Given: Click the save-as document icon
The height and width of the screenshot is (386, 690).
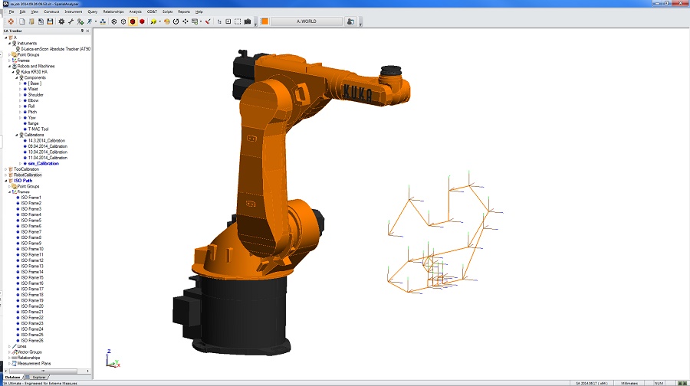Looking at the screenshot, I should (x=41, y=21).
